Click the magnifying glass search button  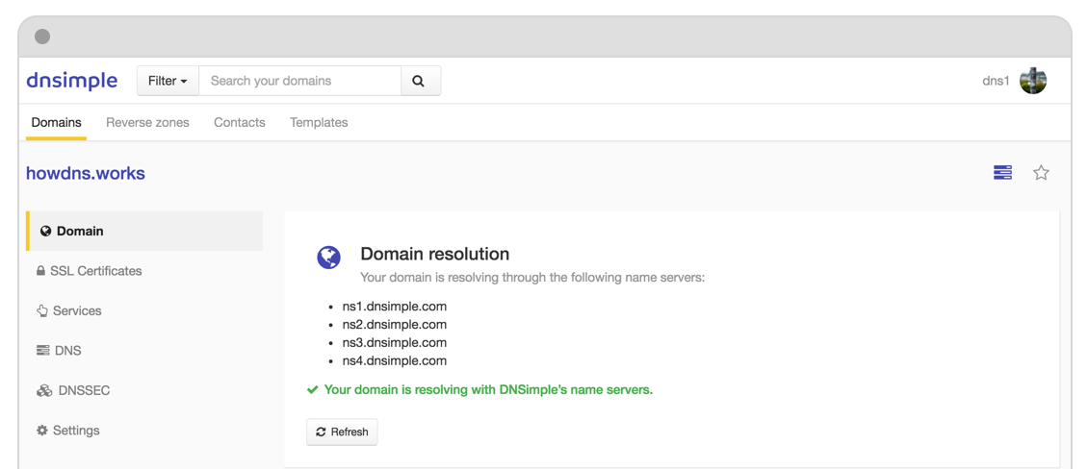[x=421, y=81]
